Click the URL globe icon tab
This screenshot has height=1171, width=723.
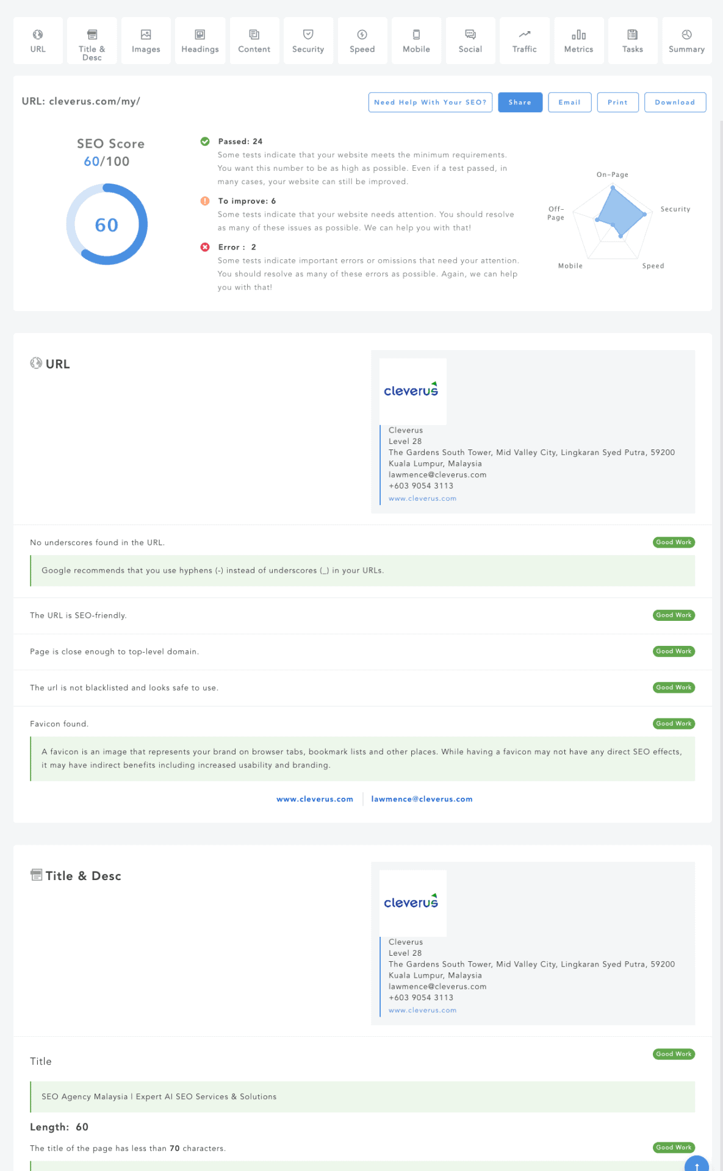click(x=38, y=35)
